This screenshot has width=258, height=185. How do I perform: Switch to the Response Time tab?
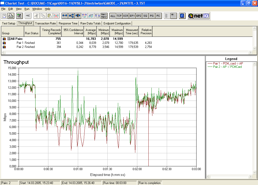click(x=68, y=23)
